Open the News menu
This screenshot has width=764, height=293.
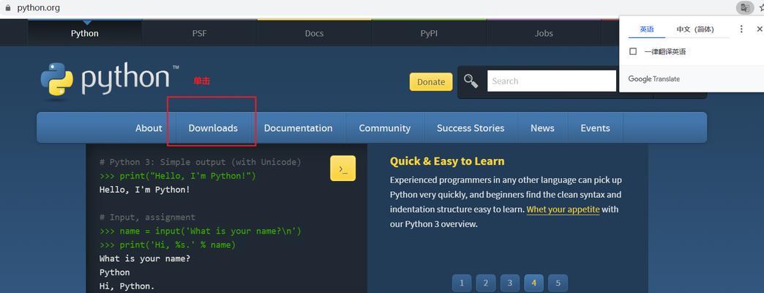pos(542,127)
